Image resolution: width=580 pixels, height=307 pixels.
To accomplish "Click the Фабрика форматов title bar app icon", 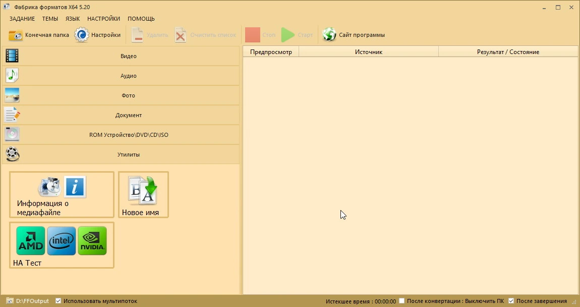I will [x=6, y=7].
